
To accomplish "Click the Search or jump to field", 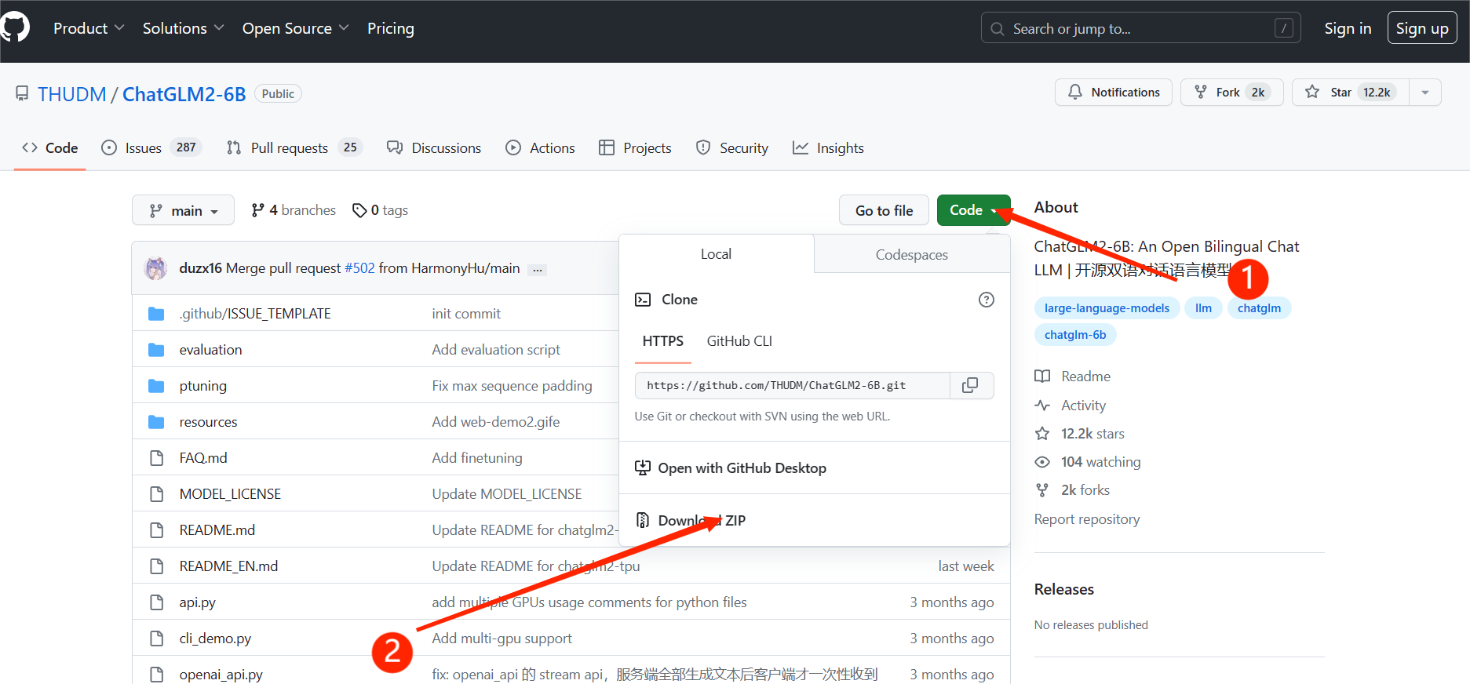I will coord(1140,28).
